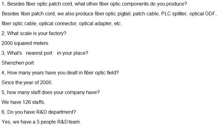Click question 1 about fiber optic components
The image size is (220, 126).
94,4
